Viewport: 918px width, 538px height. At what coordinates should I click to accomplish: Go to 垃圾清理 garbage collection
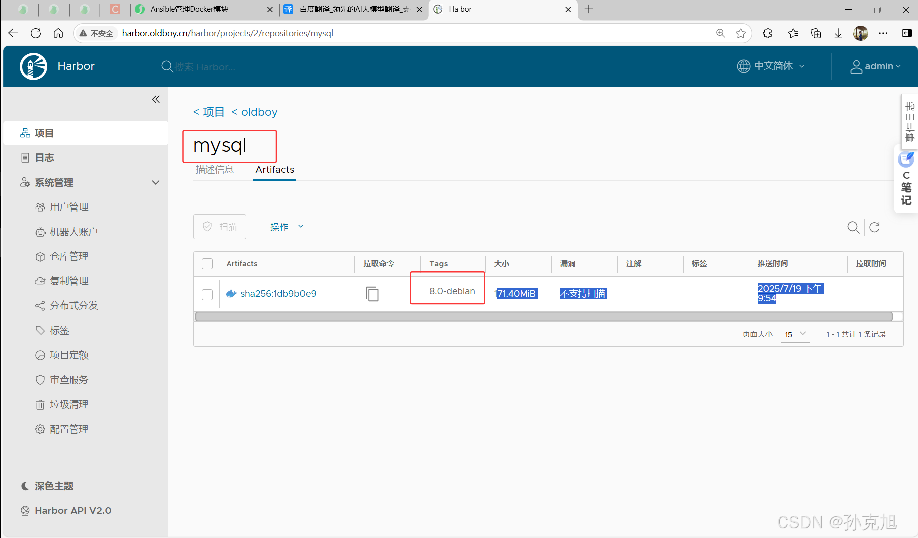click(x=69, y=404)
